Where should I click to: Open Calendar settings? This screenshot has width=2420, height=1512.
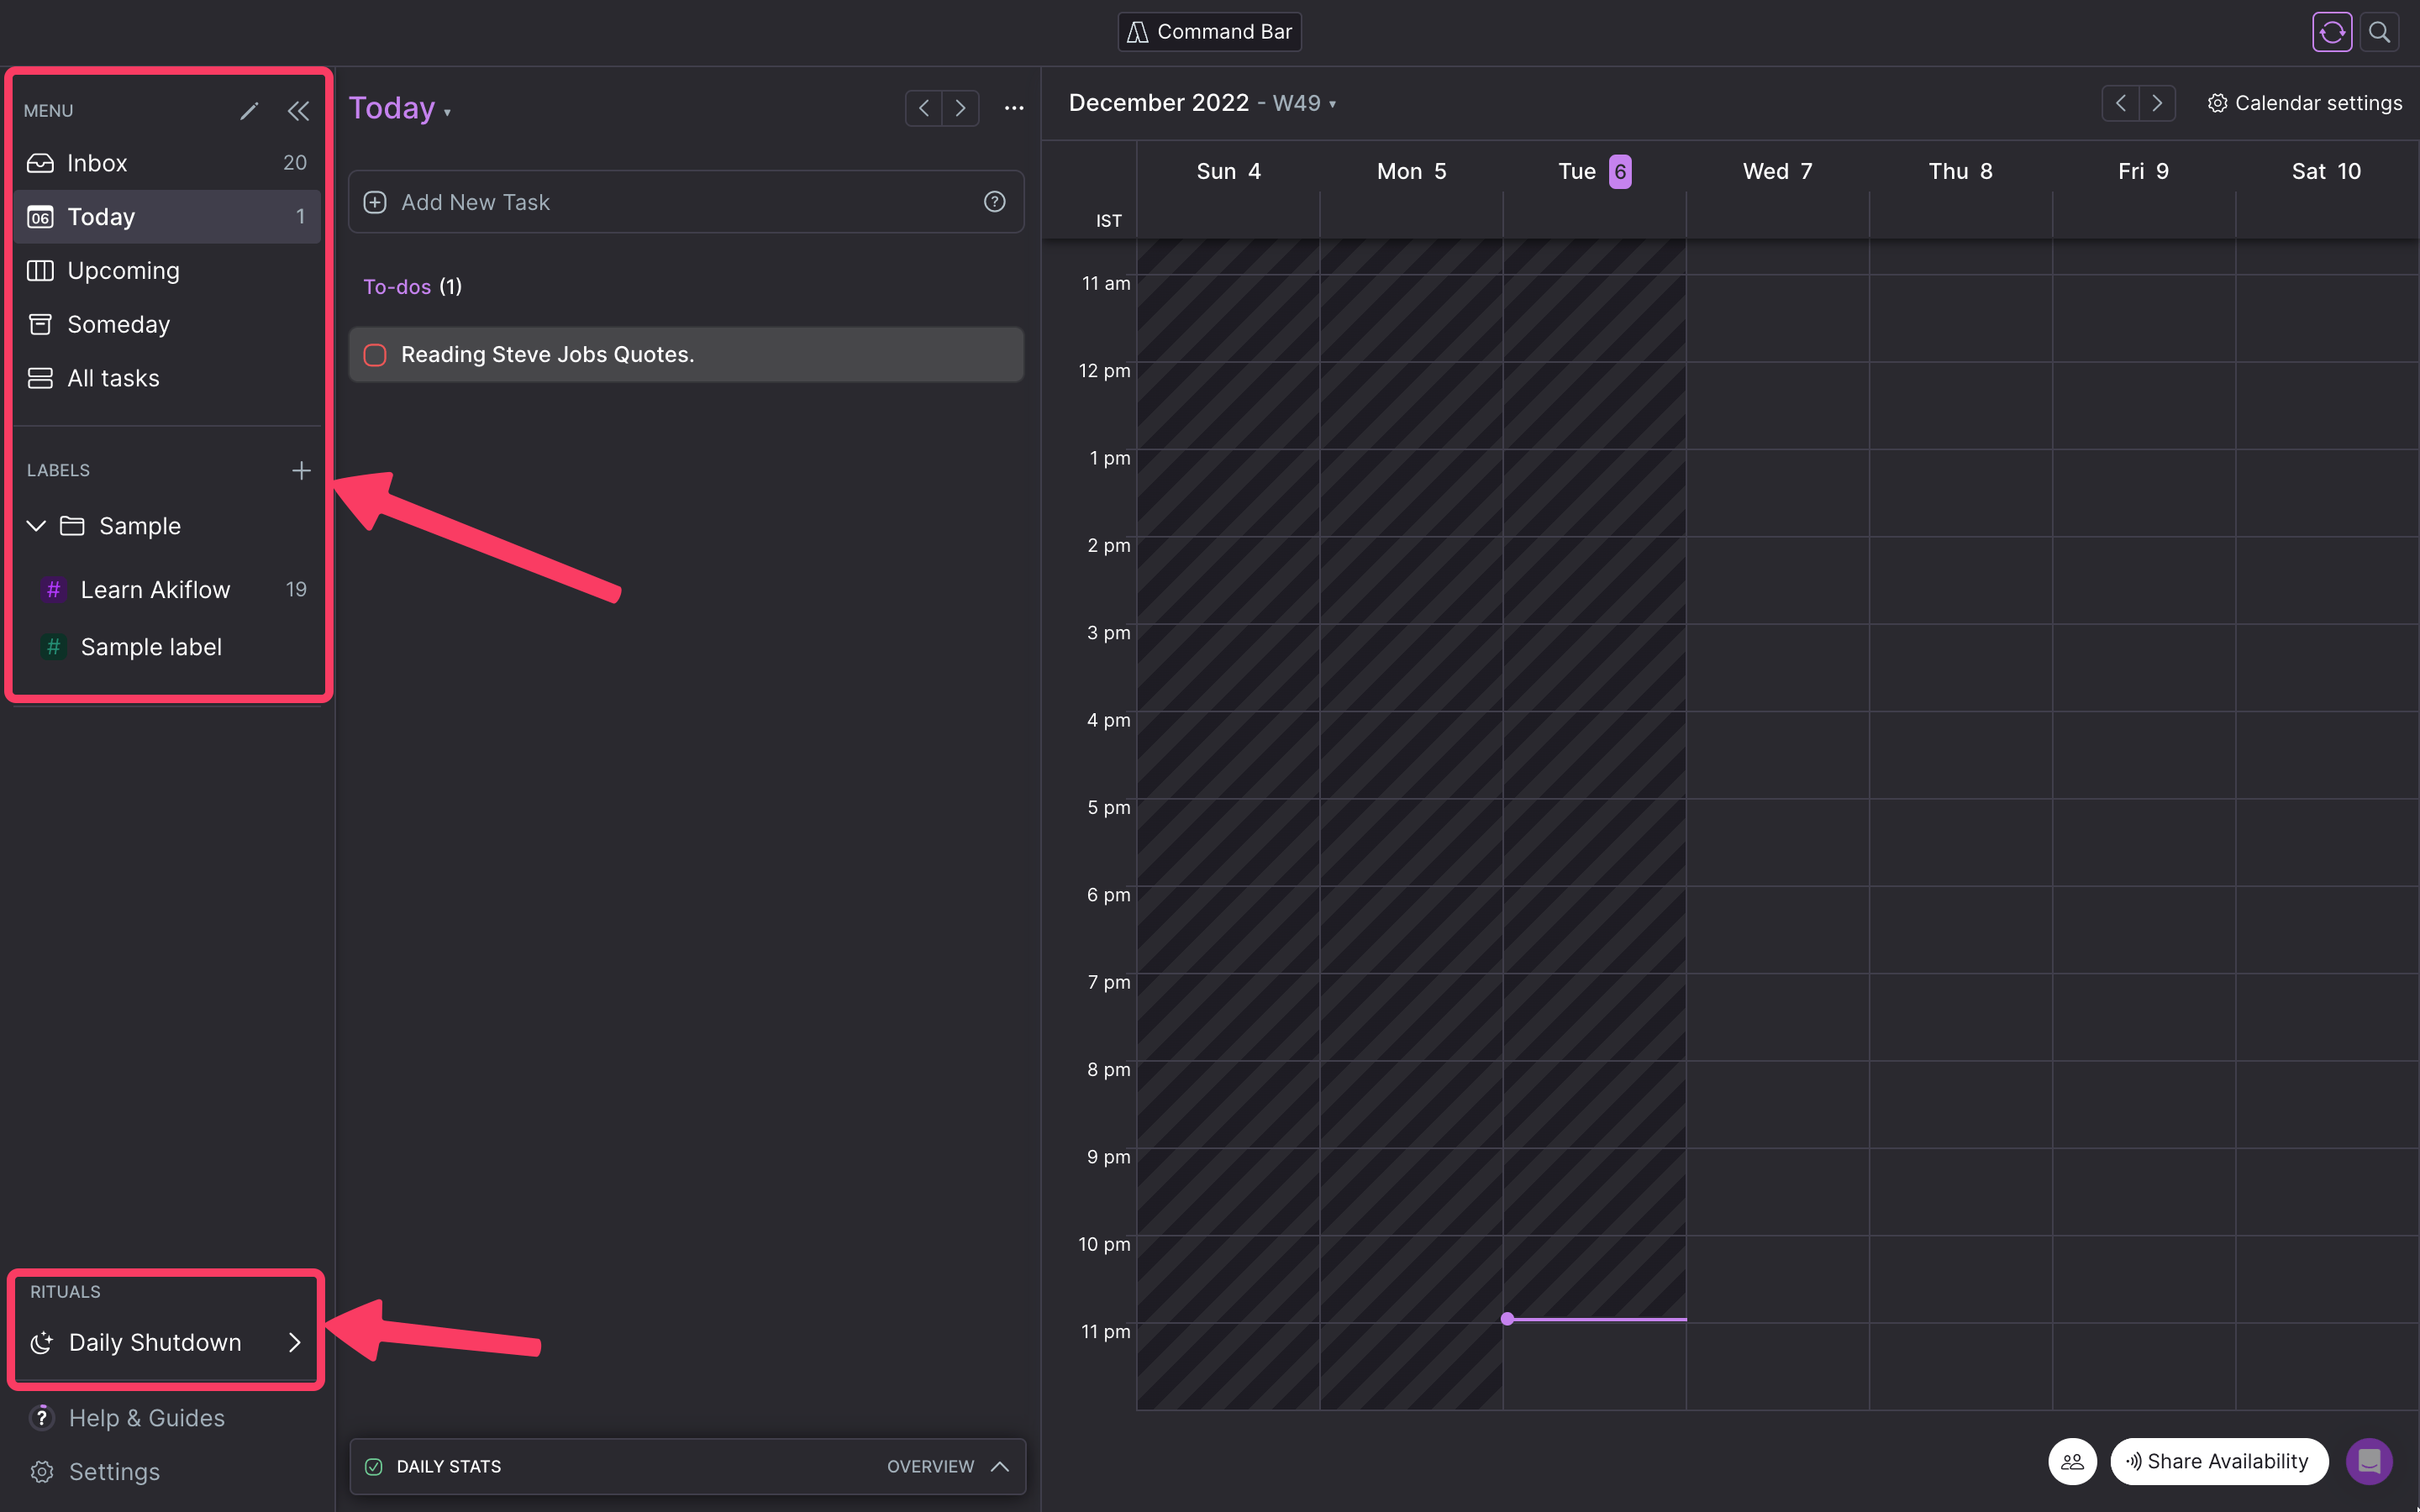point(2304,103)
